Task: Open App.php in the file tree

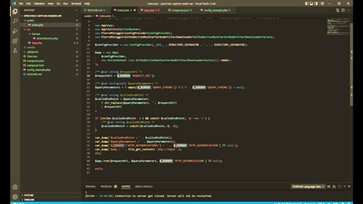Action: click(50, 43)
